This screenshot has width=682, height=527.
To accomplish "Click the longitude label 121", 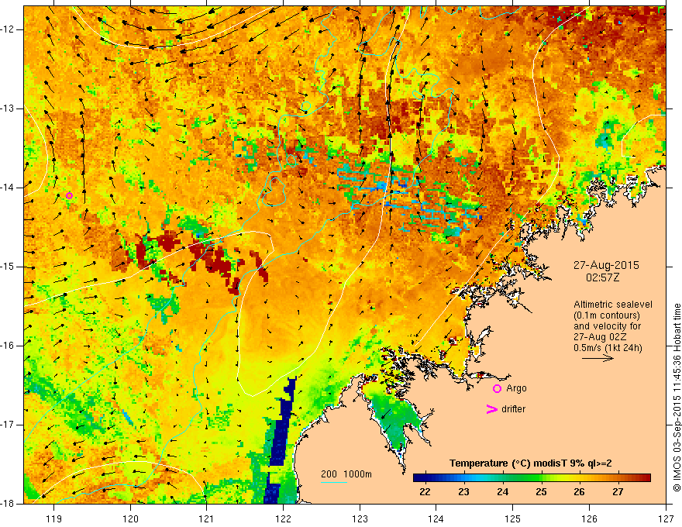I will pos(207,518).
